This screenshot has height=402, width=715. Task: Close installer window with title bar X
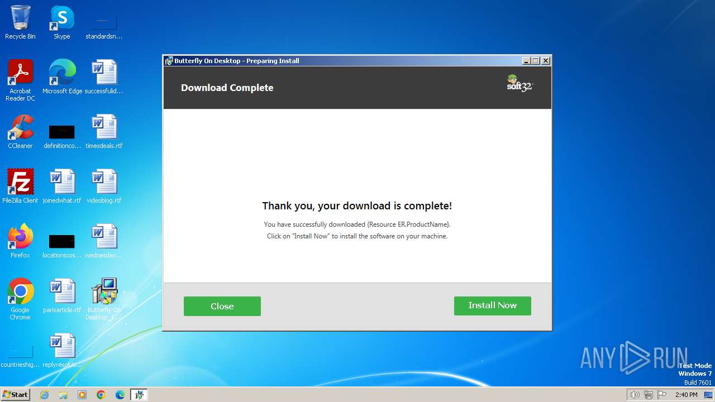coord(546,61)
